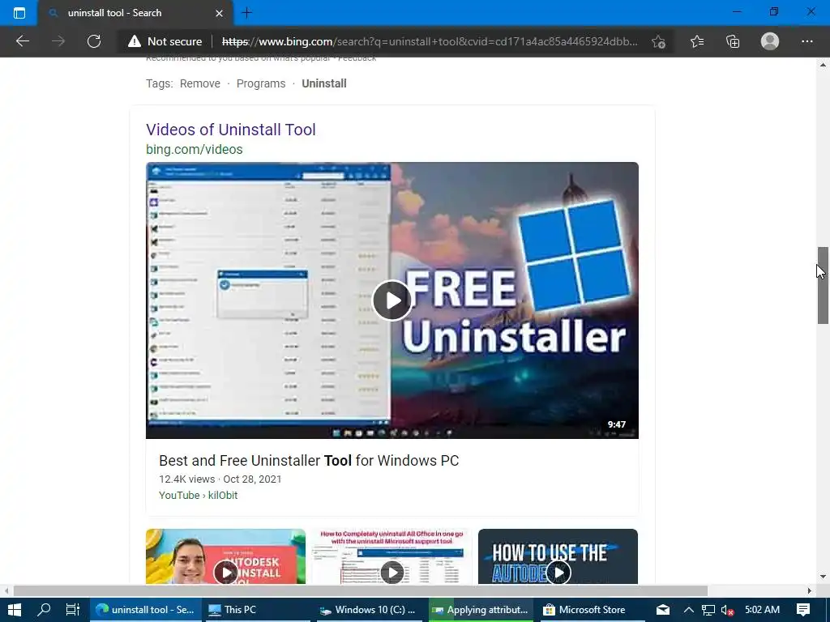Viewport: 830px width, 622px height.
Task: Open the 5:02 AM clock
Action: pos(762,610)
